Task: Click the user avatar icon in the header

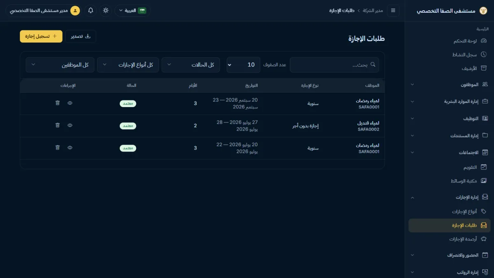Action: click(75, 10)
